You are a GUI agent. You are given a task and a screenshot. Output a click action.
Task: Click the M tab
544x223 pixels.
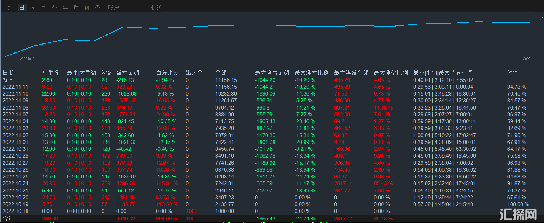(x=87, y=8)
